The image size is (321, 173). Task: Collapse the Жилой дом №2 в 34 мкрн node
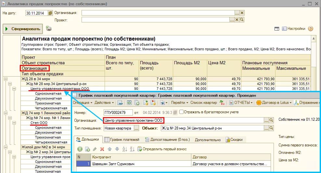pyautogui.click(x=6, y=147)
